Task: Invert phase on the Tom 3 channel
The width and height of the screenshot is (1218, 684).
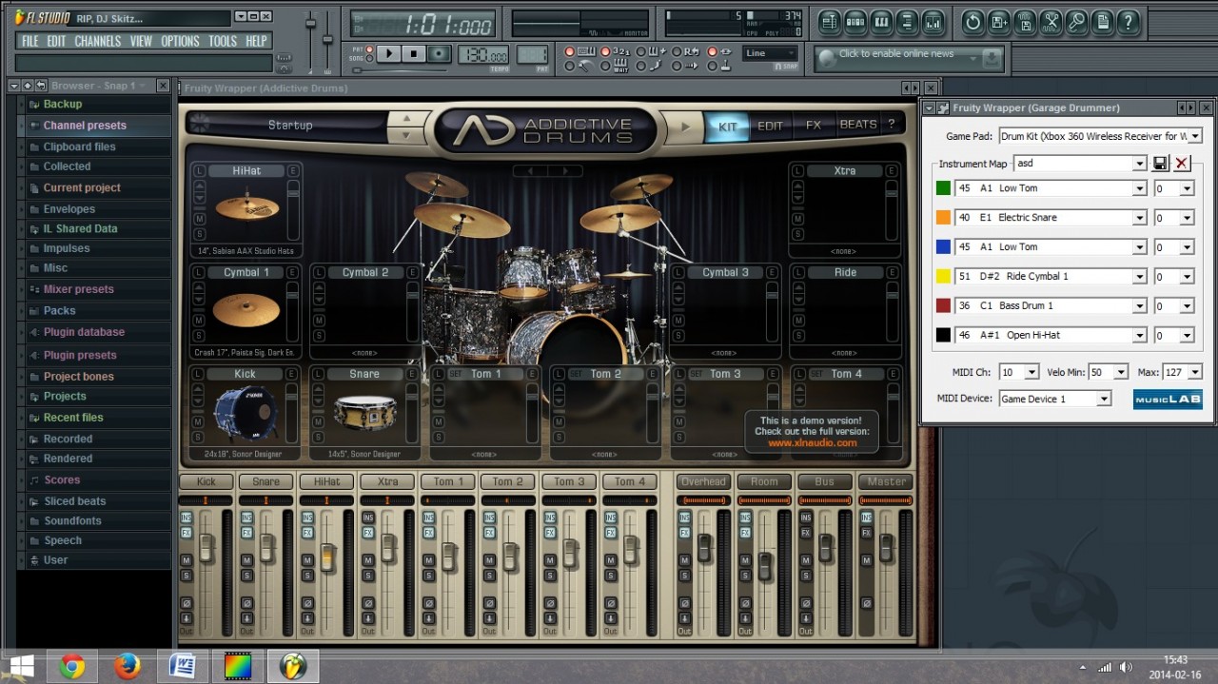Action: pos(551,602)
